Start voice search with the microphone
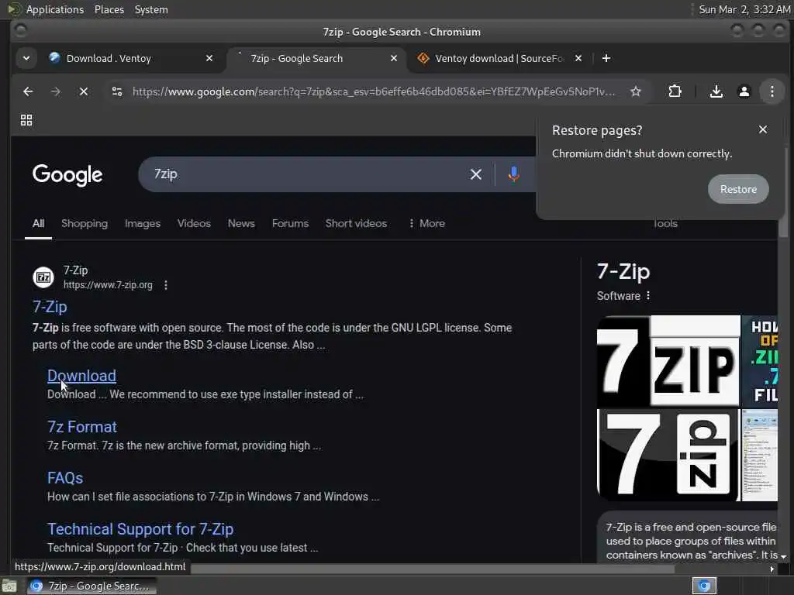Screen dimensions: 794x595 (x=513, y=174)
